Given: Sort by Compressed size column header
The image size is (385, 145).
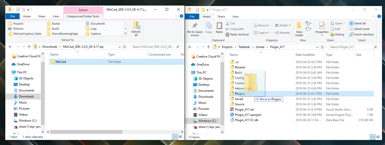Looking at the screenshot, I should 160,55.
